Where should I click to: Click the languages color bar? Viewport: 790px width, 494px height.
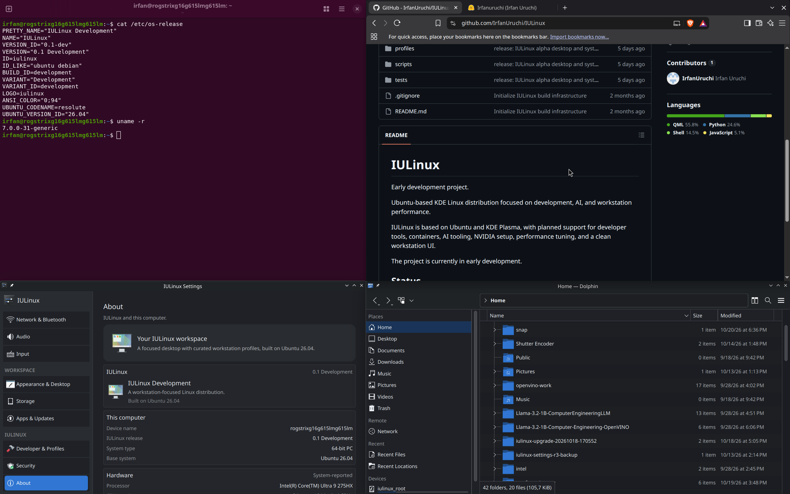(x=719, y=116)
